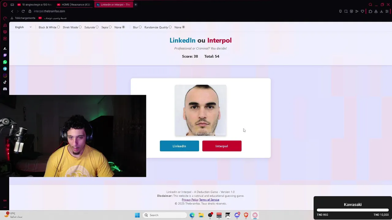Viewport: 392px width, 220px height.
Task: Reload the current page
Action: (23, 11)
